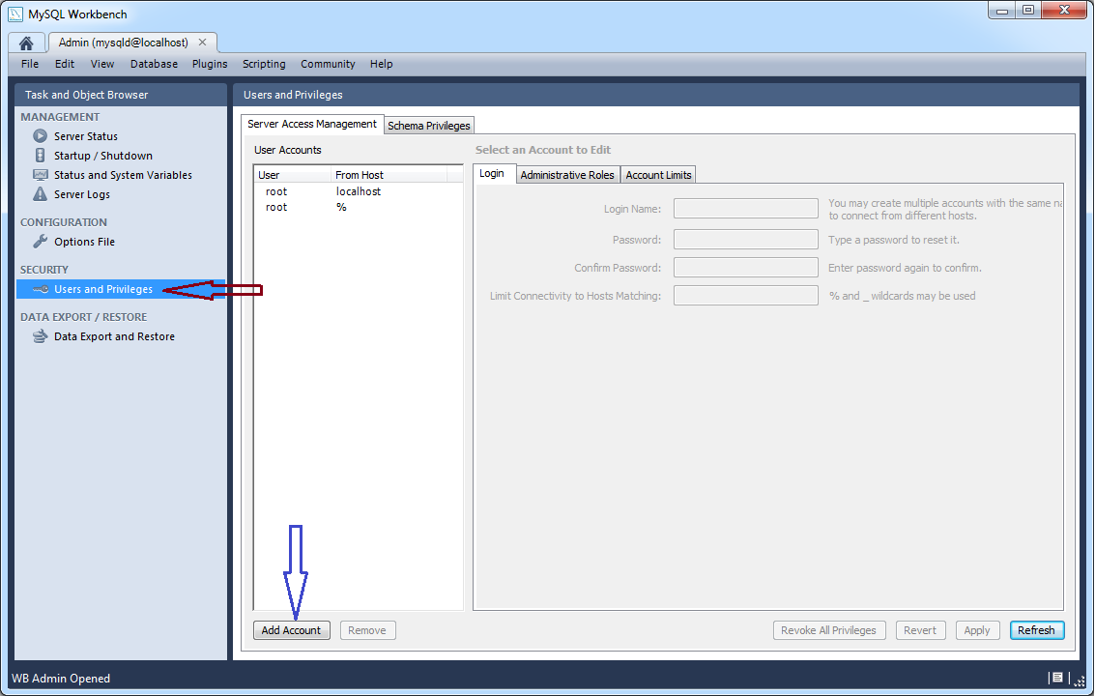Image resolution: width=1095 pixels, height=696 pixels.
Task: Select the root user from localhost
Action: 358,191
